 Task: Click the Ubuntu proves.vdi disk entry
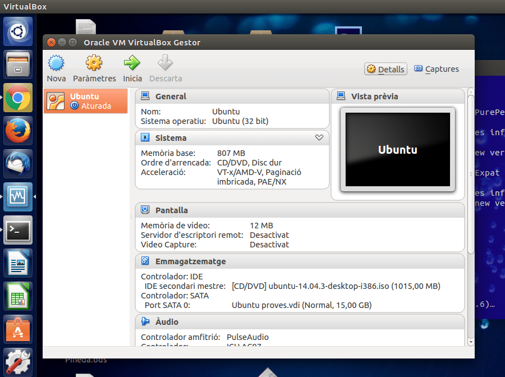[301, 305]
